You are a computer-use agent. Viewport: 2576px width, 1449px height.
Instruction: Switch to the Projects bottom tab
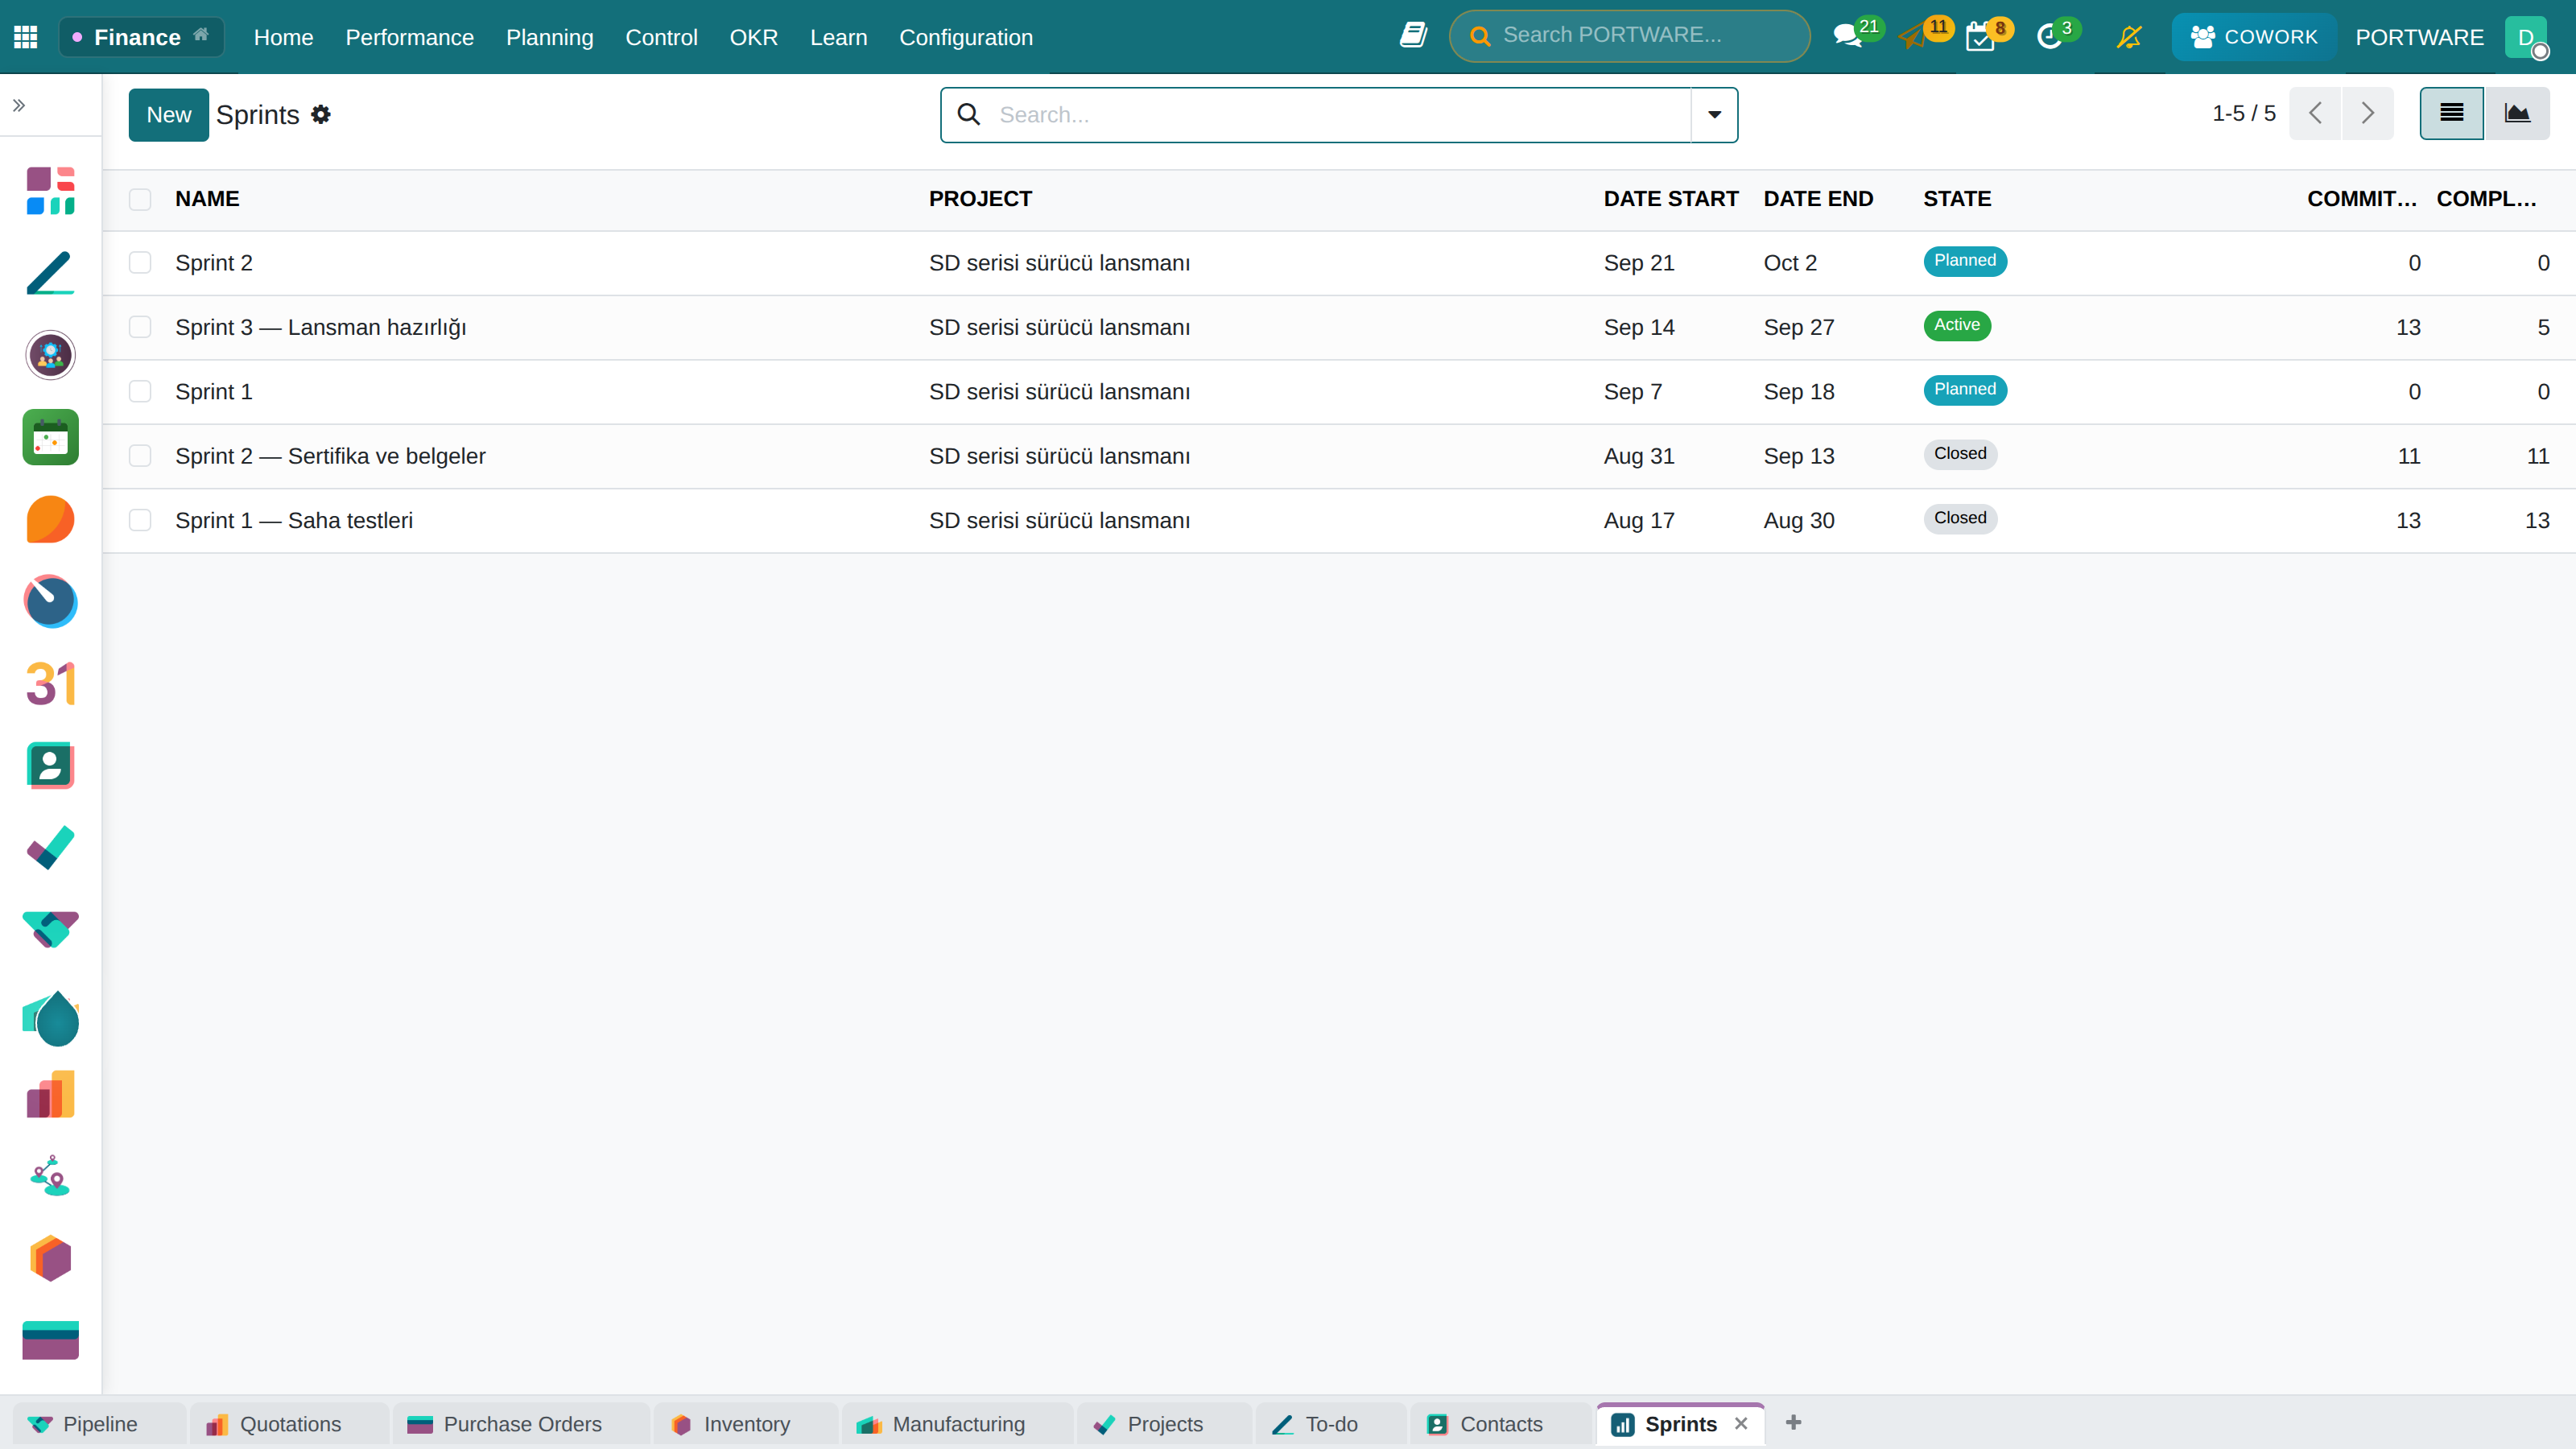click(x=1164, y=1424)
